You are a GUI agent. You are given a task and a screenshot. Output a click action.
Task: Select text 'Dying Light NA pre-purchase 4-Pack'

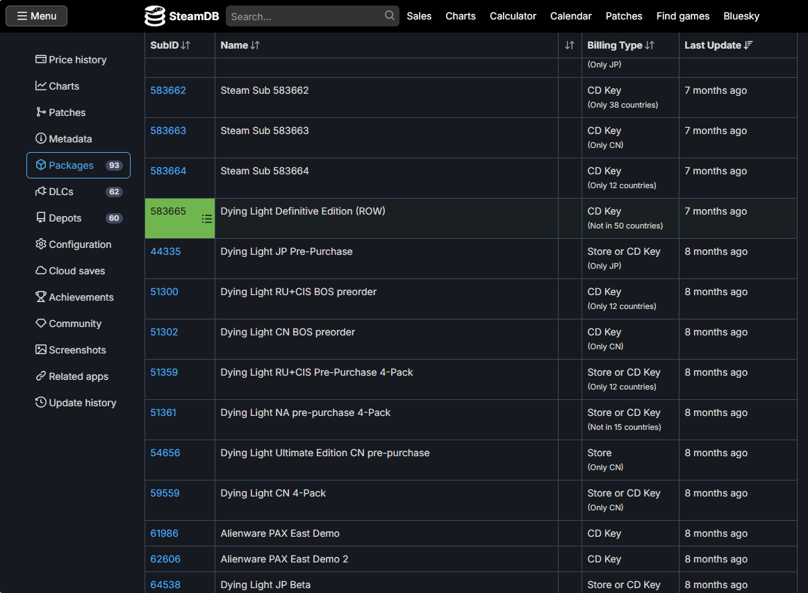(x=306, y=412)
